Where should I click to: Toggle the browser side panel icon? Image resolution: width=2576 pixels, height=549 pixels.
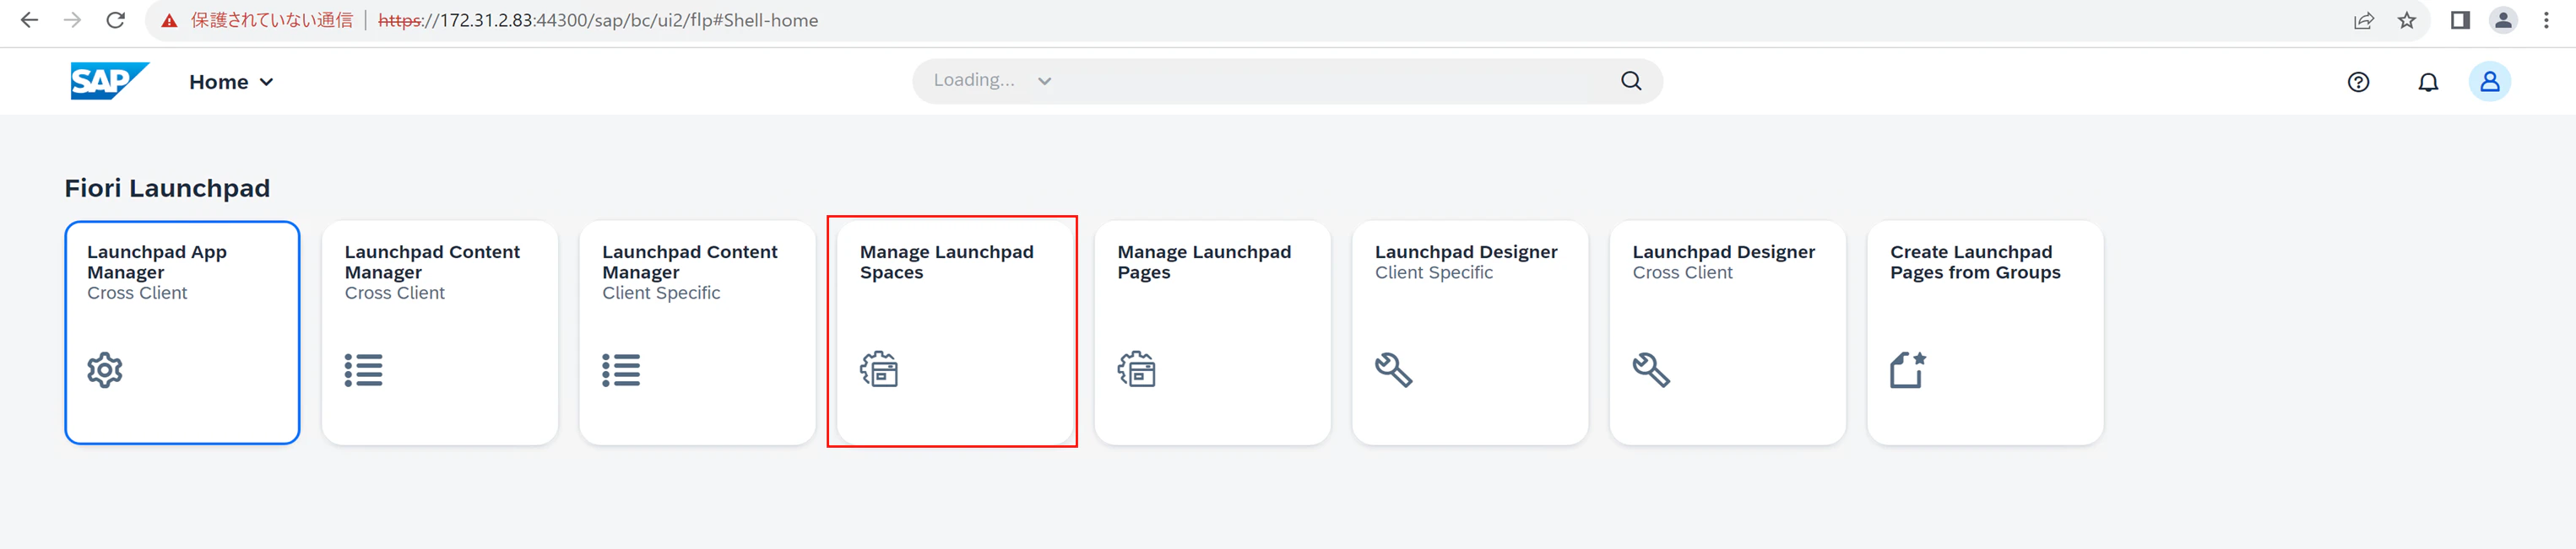2460,20
